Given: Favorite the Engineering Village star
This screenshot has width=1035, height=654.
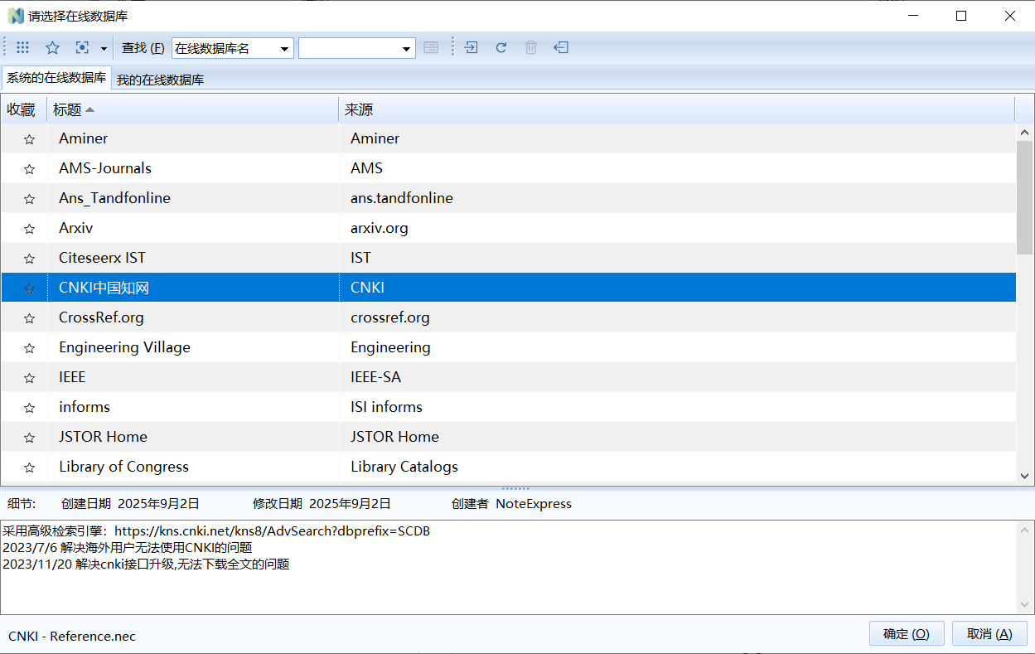Looking at the screenshot, I should click(x=30, y=348).
